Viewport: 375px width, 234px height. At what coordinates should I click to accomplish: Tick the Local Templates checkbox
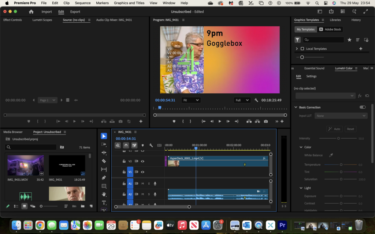click(302, 49)
